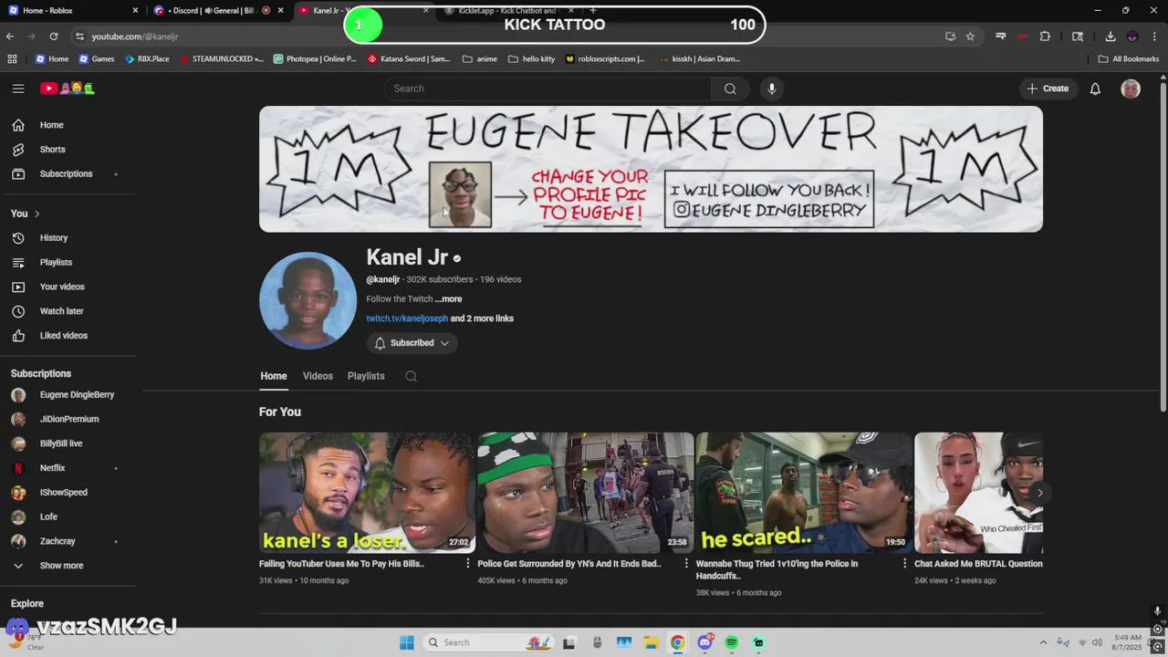This screenshot has height=657, width=1168.
Task: Open Chrome extensions puzzle icon
Action: point(1045,36)
